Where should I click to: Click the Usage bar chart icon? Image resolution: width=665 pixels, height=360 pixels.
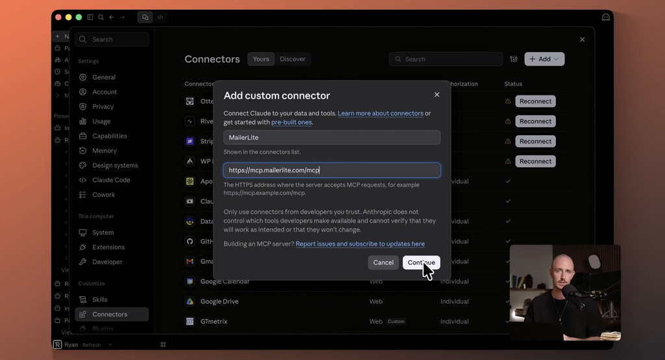click(x=82, y=122)
